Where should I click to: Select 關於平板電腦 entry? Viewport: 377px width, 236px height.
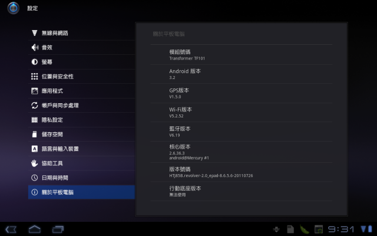tap(81, 192)
